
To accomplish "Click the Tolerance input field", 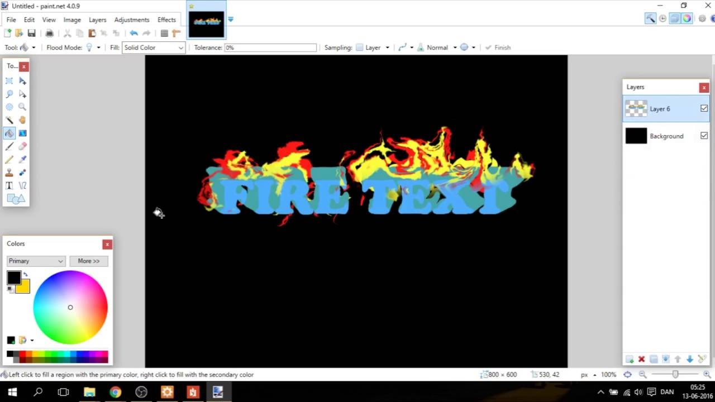I will [x=270, y=47].
